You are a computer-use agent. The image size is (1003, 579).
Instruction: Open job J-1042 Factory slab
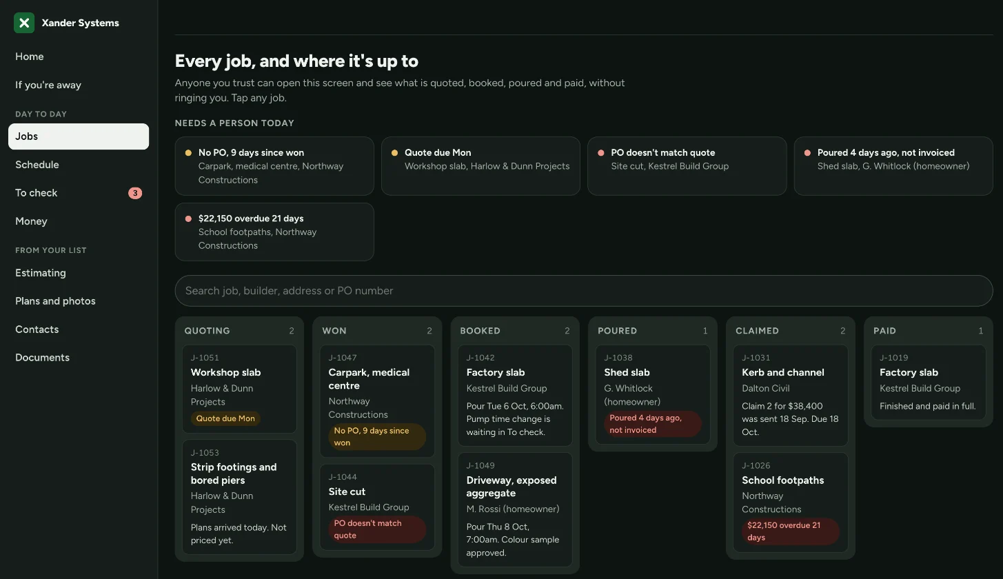click(515, 396)
